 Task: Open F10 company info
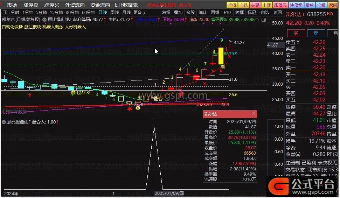[227, 13]
